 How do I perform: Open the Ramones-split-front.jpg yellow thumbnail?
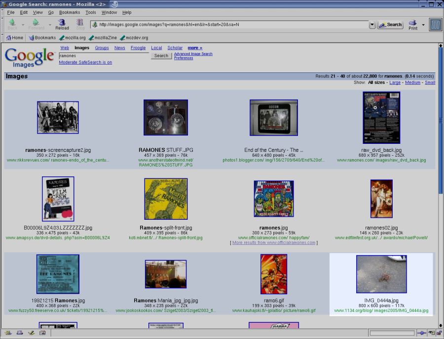166,199
